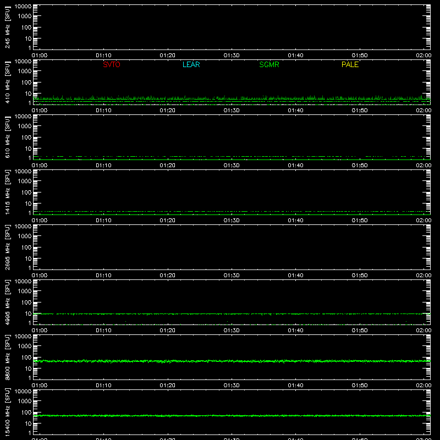Screen dimensions: 440x440
Task: Select the 8800 MHz [SFU] axis title
Action: coord(7,357)
